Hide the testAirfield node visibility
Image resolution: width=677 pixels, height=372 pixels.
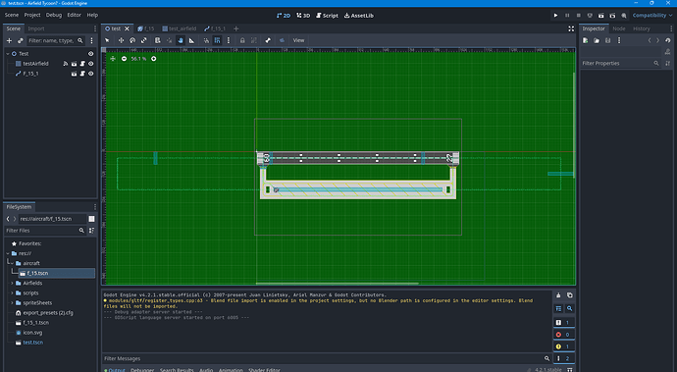90,64
